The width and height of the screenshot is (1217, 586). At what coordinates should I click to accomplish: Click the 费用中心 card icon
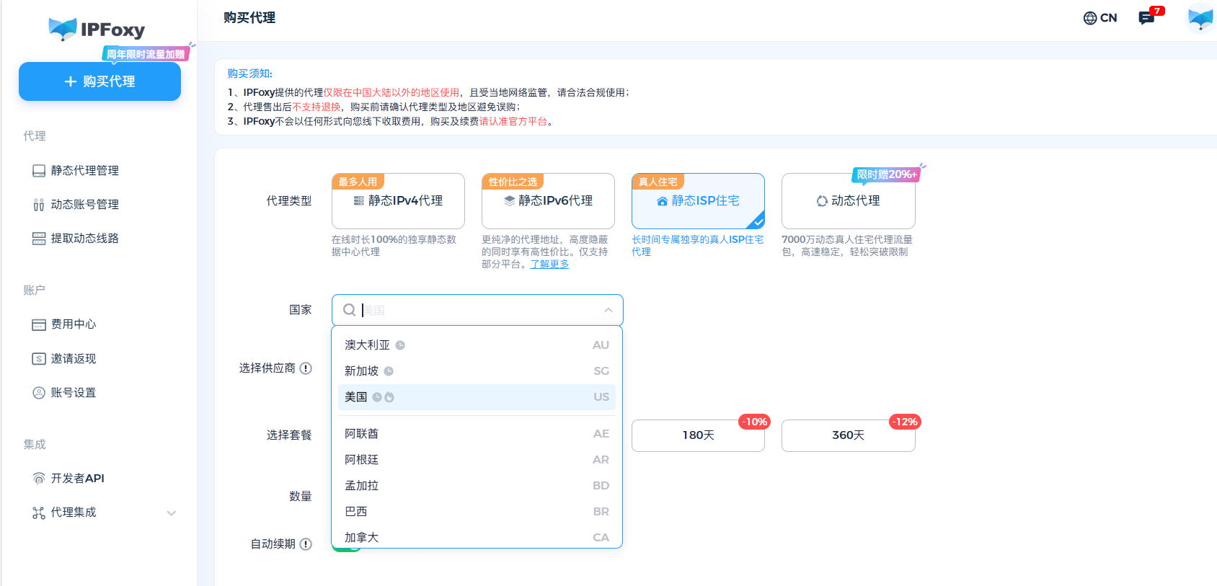tap(39, 325)
